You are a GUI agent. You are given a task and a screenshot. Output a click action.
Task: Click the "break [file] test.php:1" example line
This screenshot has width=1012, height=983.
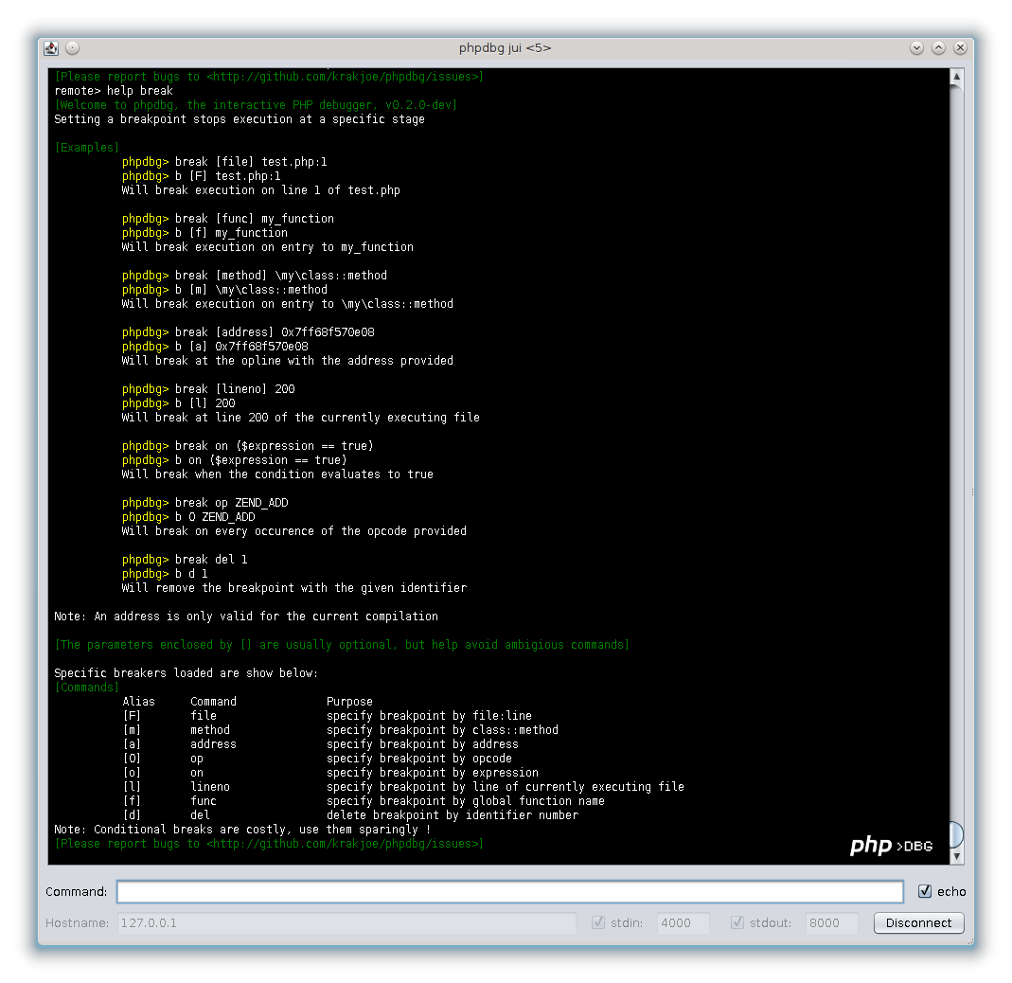tap(224, 162)
